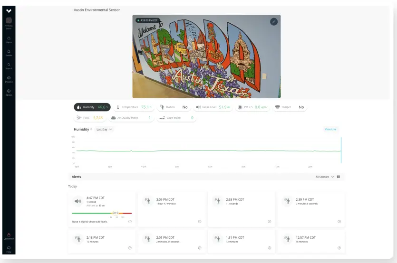Open the 2:18 PM CDT motion alert
Image resolution: width=397 pixels, height=263 pixels.
(x=102, y=242)
